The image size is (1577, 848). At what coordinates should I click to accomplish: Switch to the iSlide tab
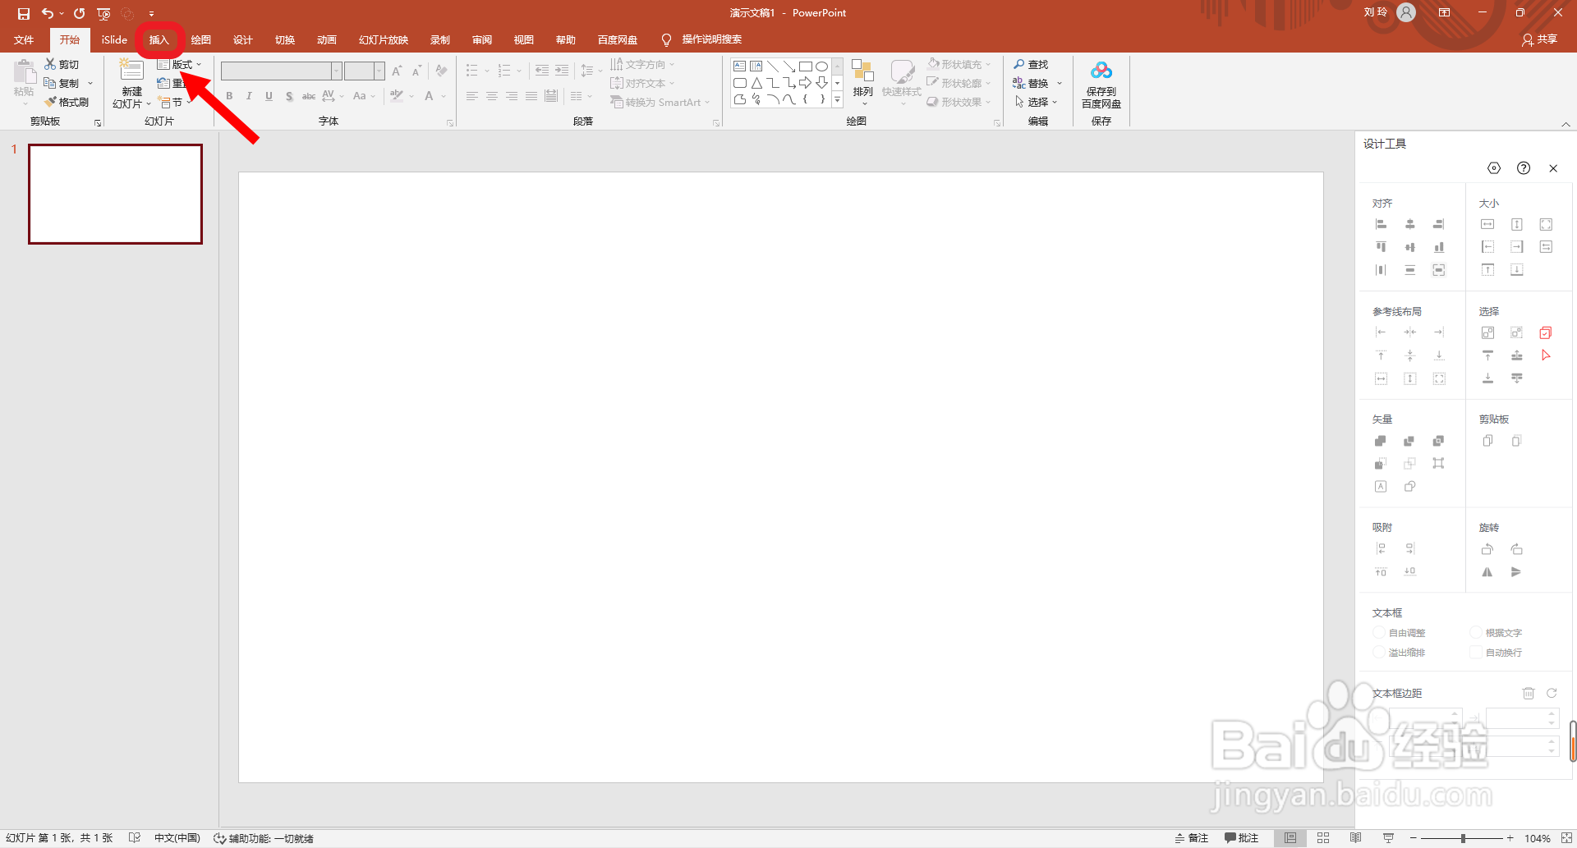[x=114, y=39]
